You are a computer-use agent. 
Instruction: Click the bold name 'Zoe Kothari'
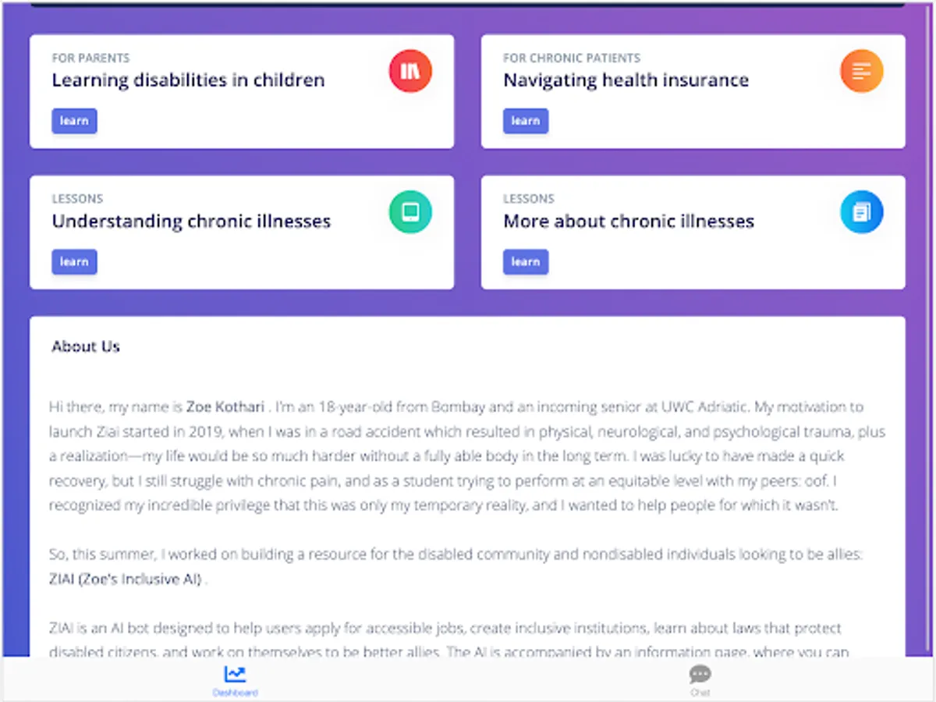(225, 406)
